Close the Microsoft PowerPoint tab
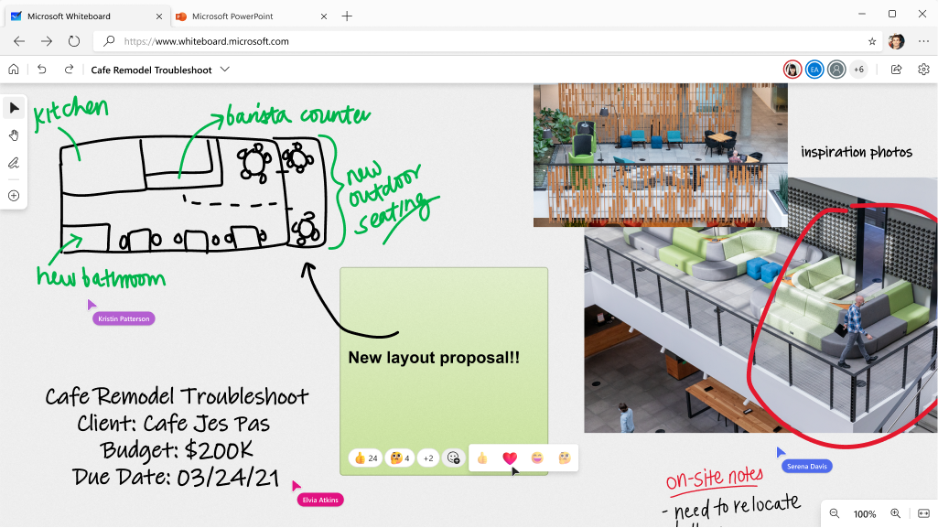 point(324,16)
